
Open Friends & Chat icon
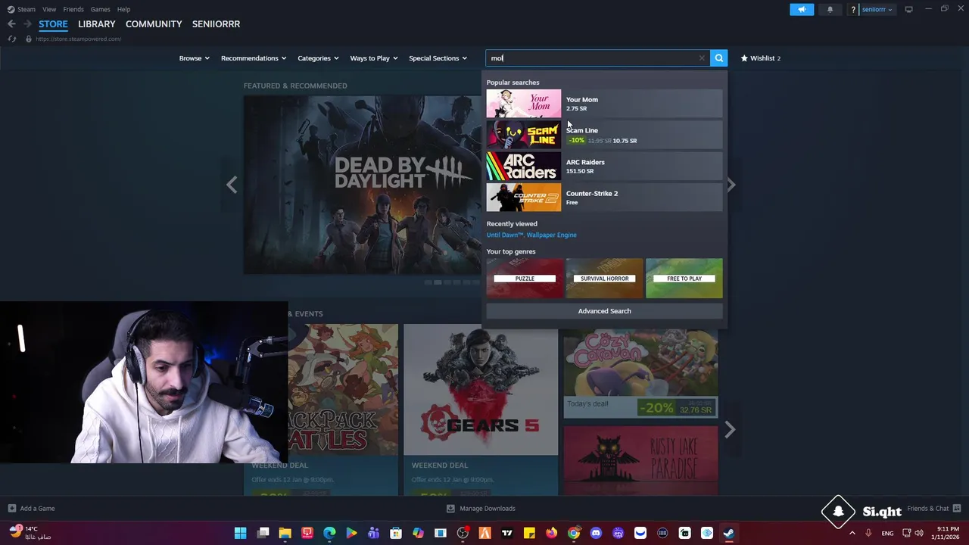pyautogui.click(x=957, y=508)
